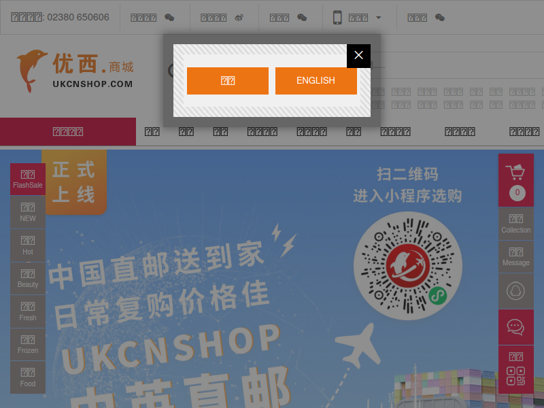
Task: Open the Fresh category shortcut
Action: click(x=28, y=311)
